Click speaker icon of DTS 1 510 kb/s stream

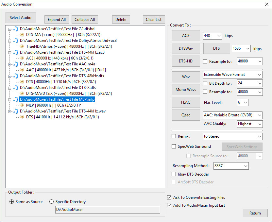pyautogui.click(x=22, y=82)
